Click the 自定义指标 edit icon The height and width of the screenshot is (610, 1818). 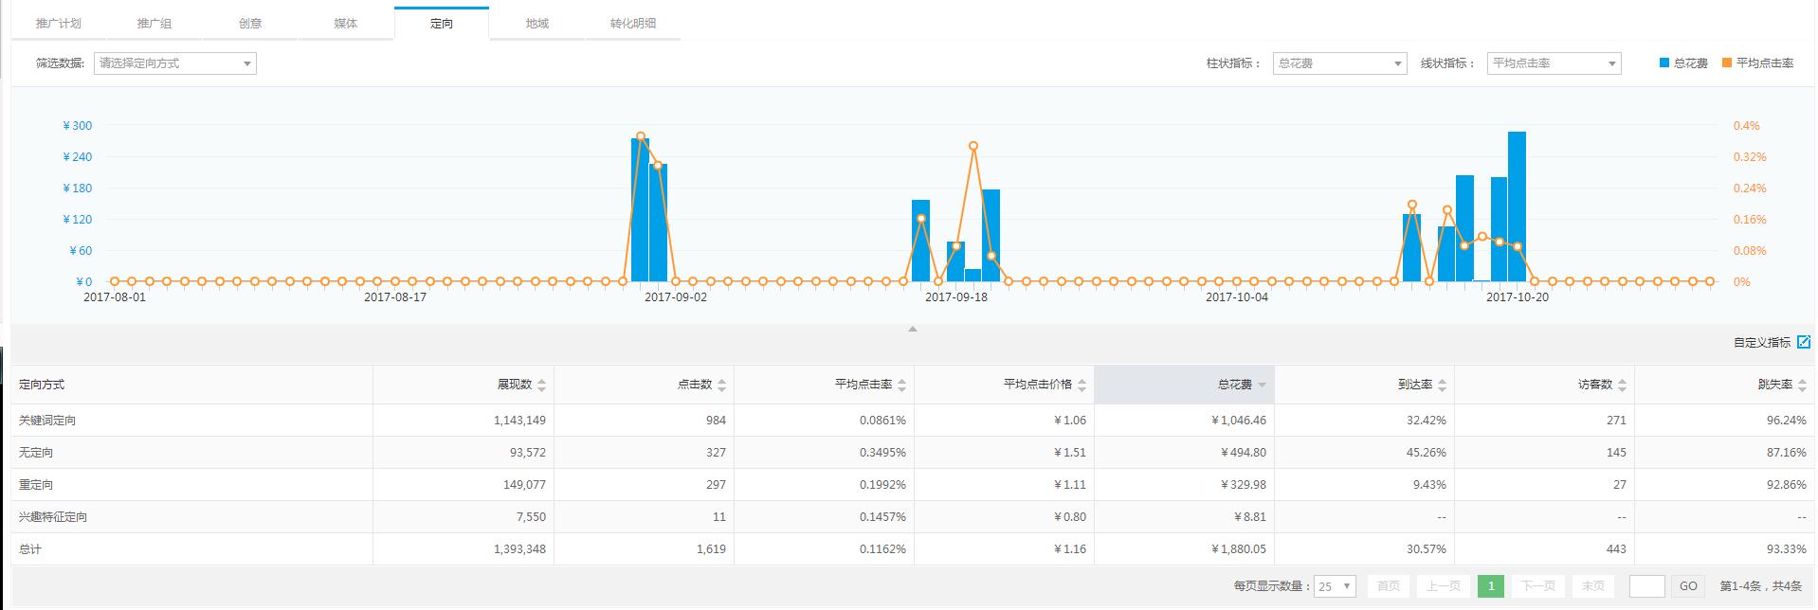tap(1804, 342)
